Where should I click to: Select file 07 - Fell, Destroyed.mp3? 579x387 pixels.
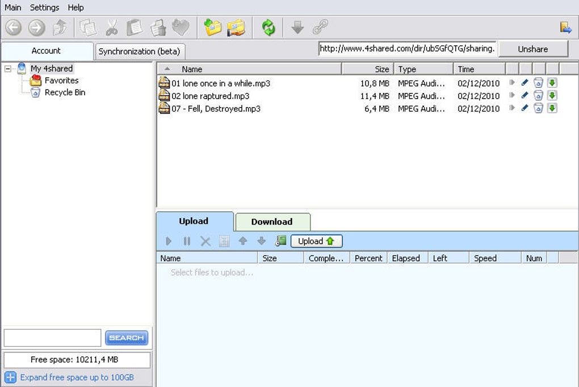point(216,109)
